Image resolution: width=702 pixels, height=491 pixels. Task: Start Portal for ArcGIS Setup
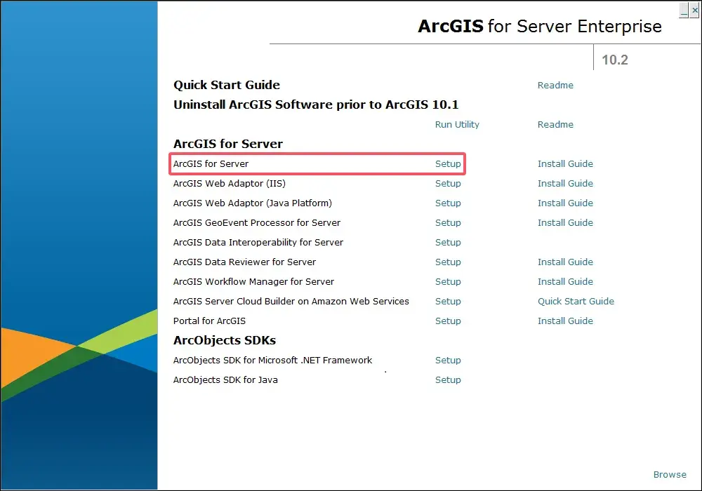pyautogui.click(x=448, y=321)
